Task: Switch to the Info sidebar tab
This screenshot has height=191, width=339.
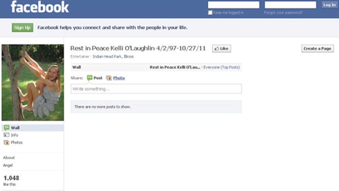Action: click(x=33, y=135)
